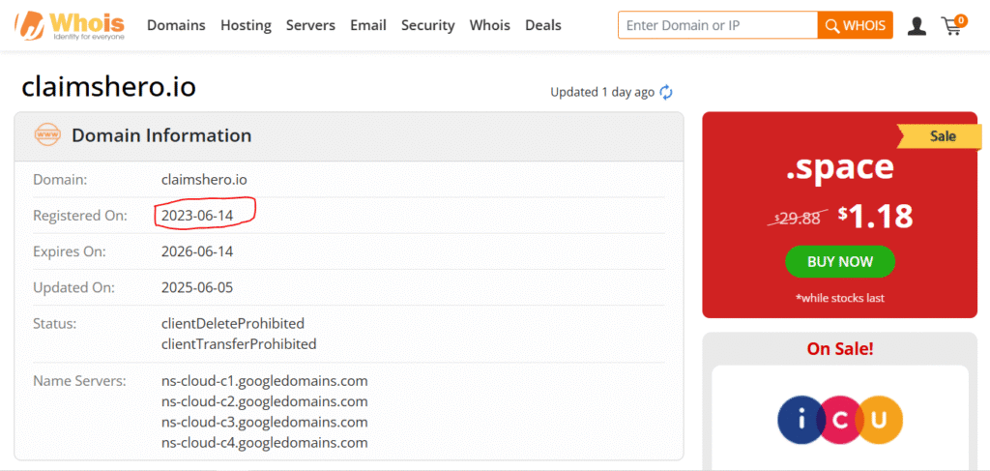990x471 pixels.
Task: Select ns-cloud-c4.googledomains.com name server
Action: pos(264,442)
